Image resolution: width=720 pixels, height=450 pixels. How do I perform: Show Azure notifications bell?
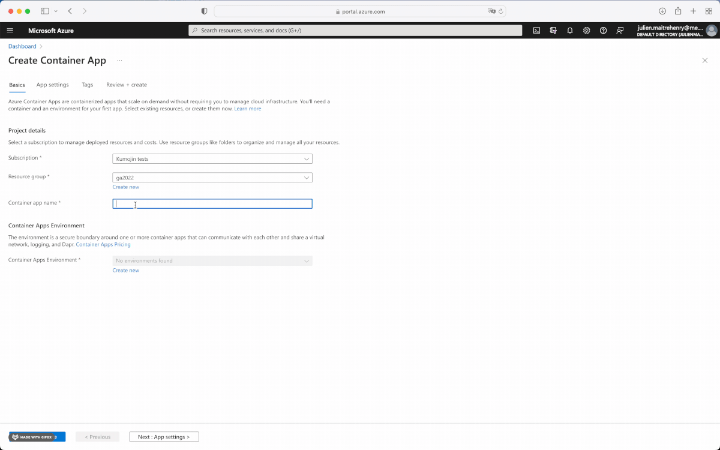tap(570, 31)
